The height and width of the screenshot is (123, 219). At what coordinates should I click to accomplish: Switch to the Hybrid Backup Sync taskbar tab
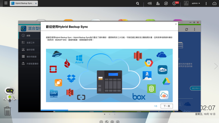click(x=23, y=3)
